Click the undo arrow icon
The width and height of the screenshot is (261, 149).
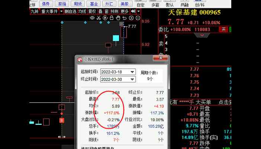pyautogui.click(x=125, y=18)
